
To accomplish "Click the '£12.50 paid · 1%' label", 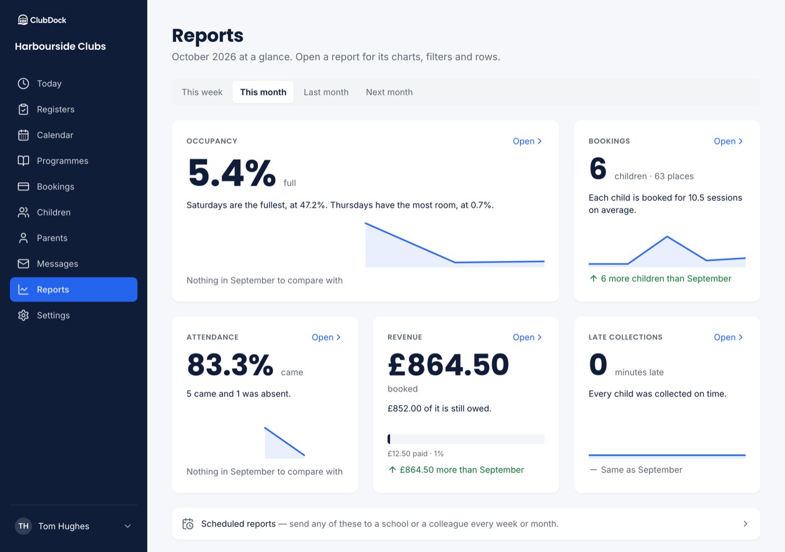I will [415, 454].
